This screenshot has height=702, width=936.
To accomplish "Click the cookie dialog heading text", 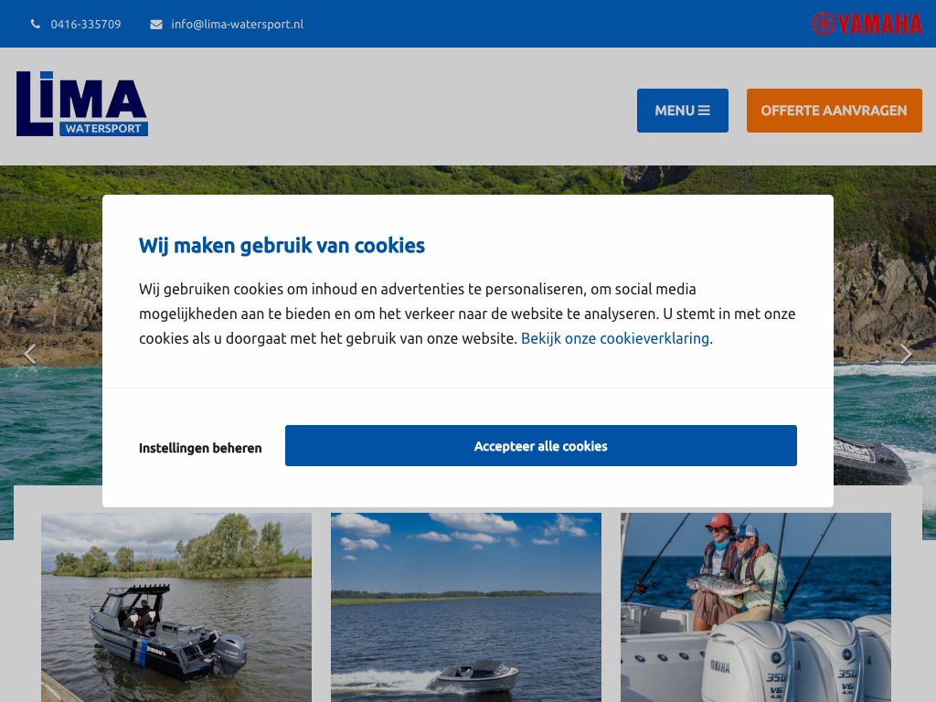I will pos(282,245).
